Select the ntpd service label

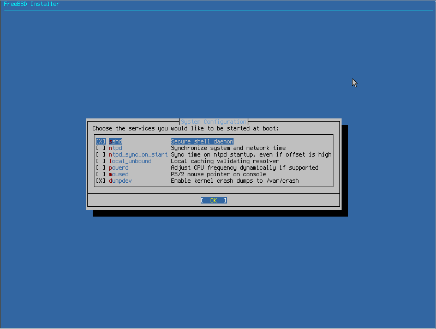coord(115,148)
